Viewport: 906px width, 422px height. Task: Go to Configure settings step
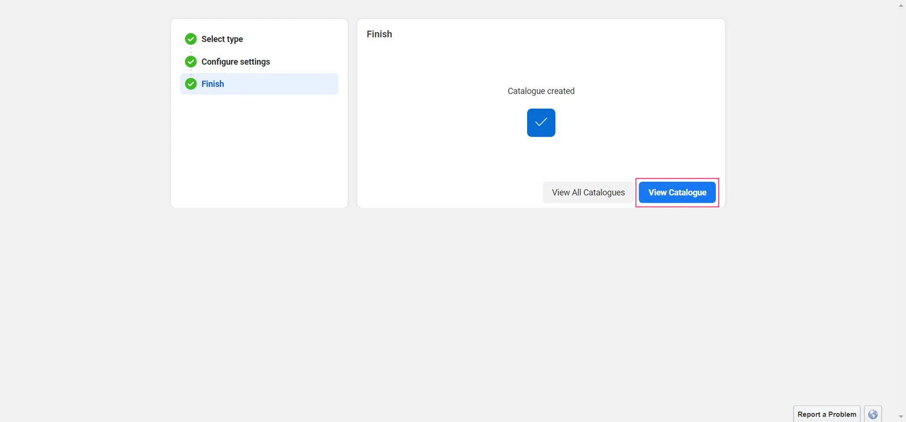click(236, 62)
